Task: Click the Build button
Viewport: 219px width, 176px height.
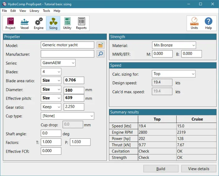Action: (x=161, y=169)
